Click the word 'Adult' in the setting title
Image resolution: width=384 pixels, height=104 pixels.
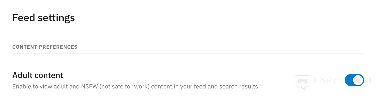[x=22, y=75]
